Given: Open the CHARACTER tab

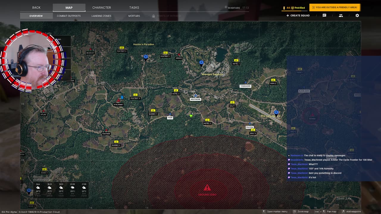Looking at the screenshot, I should pyautogui.click(x=102, y=7).
